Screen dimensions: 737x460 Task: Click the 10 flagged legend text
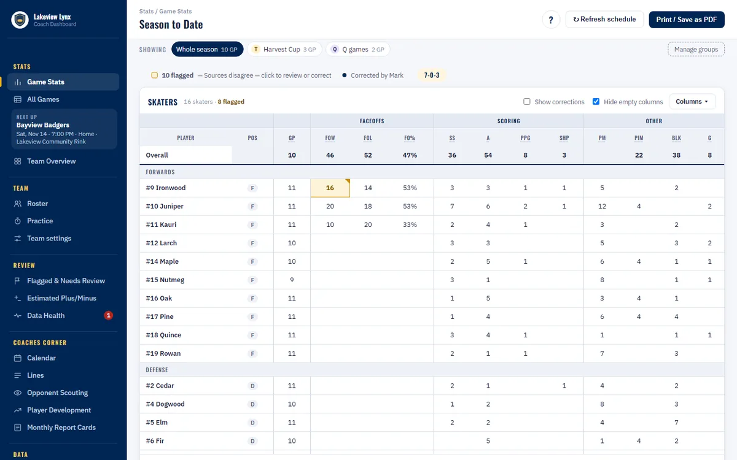point(177,75)
